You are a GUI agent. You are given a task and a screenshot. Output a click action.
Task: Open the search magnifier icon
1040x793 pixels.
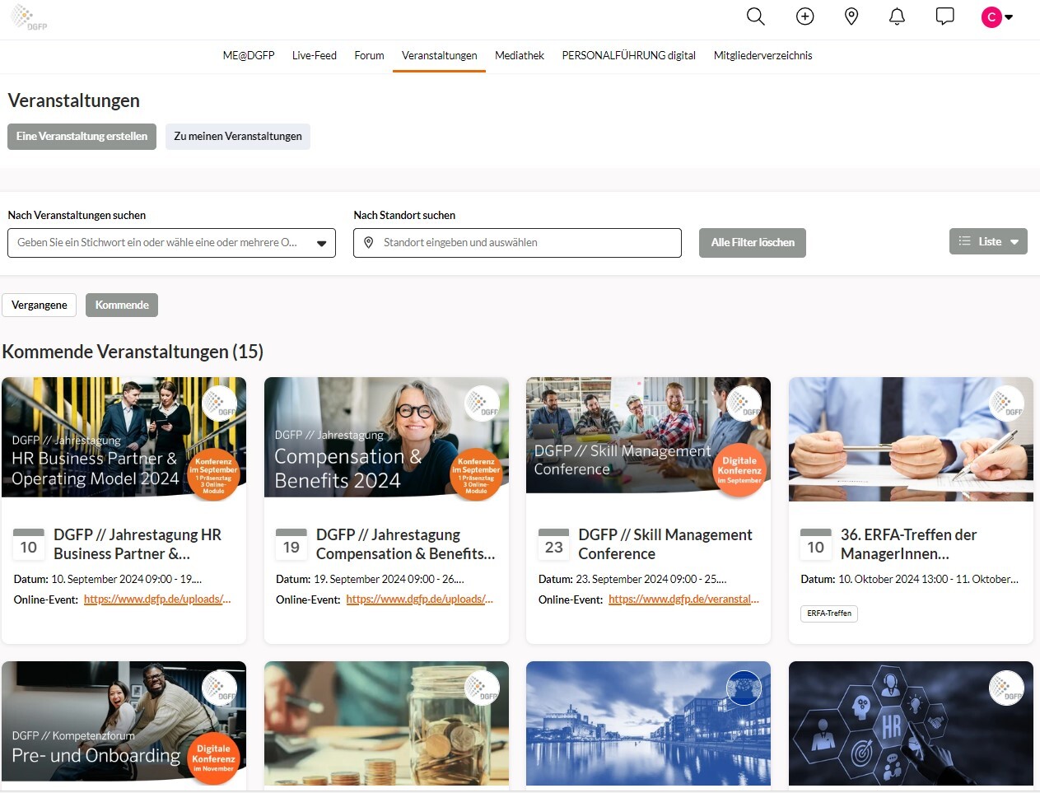point(755,16)
